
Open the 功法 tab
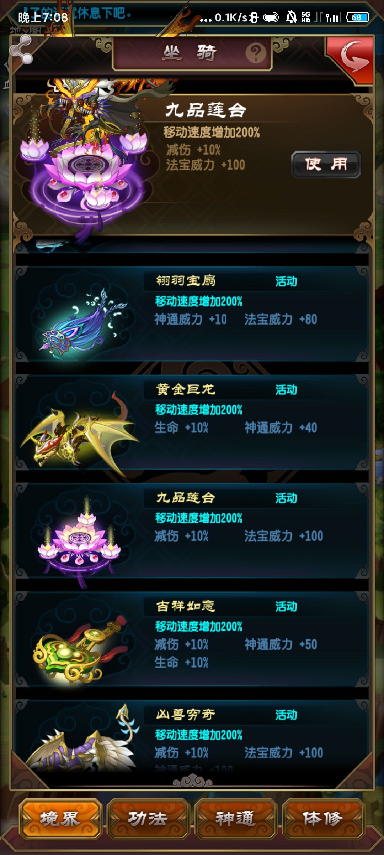148,819
